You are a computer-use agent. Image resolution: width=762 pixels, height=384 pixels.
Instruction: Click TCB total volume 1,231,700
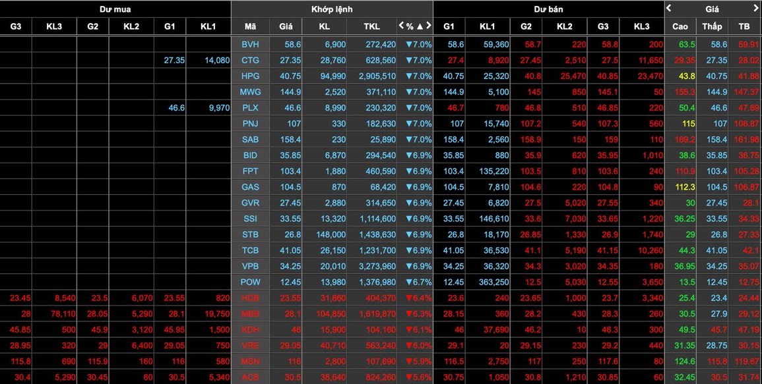[377, 250]
